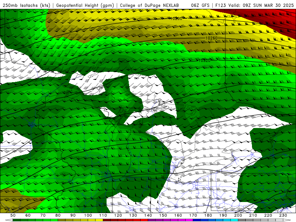296x222 pixels.
Task: Click "Valid: 09Z SUN MAR 30 2025" text
Action: (x=261, y=6)
